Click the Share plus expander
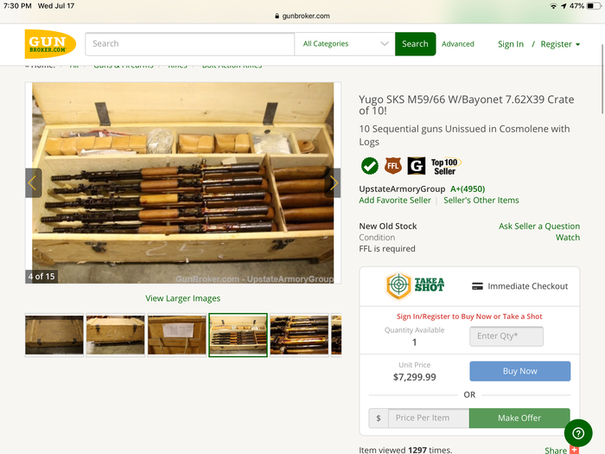 (x=574, y=450)
